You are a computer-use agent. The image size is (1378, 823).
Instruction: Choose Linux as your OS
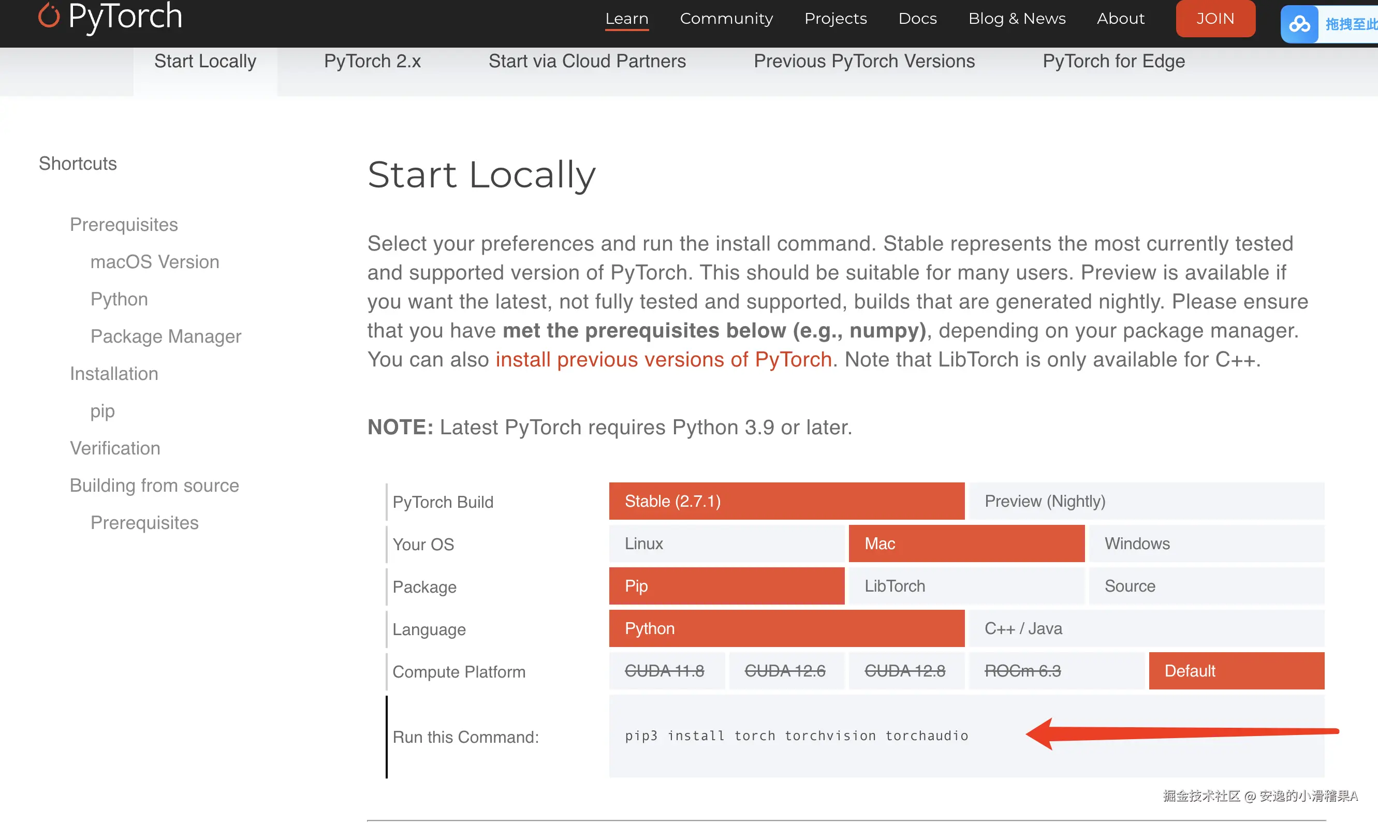(x=726, y=543)
